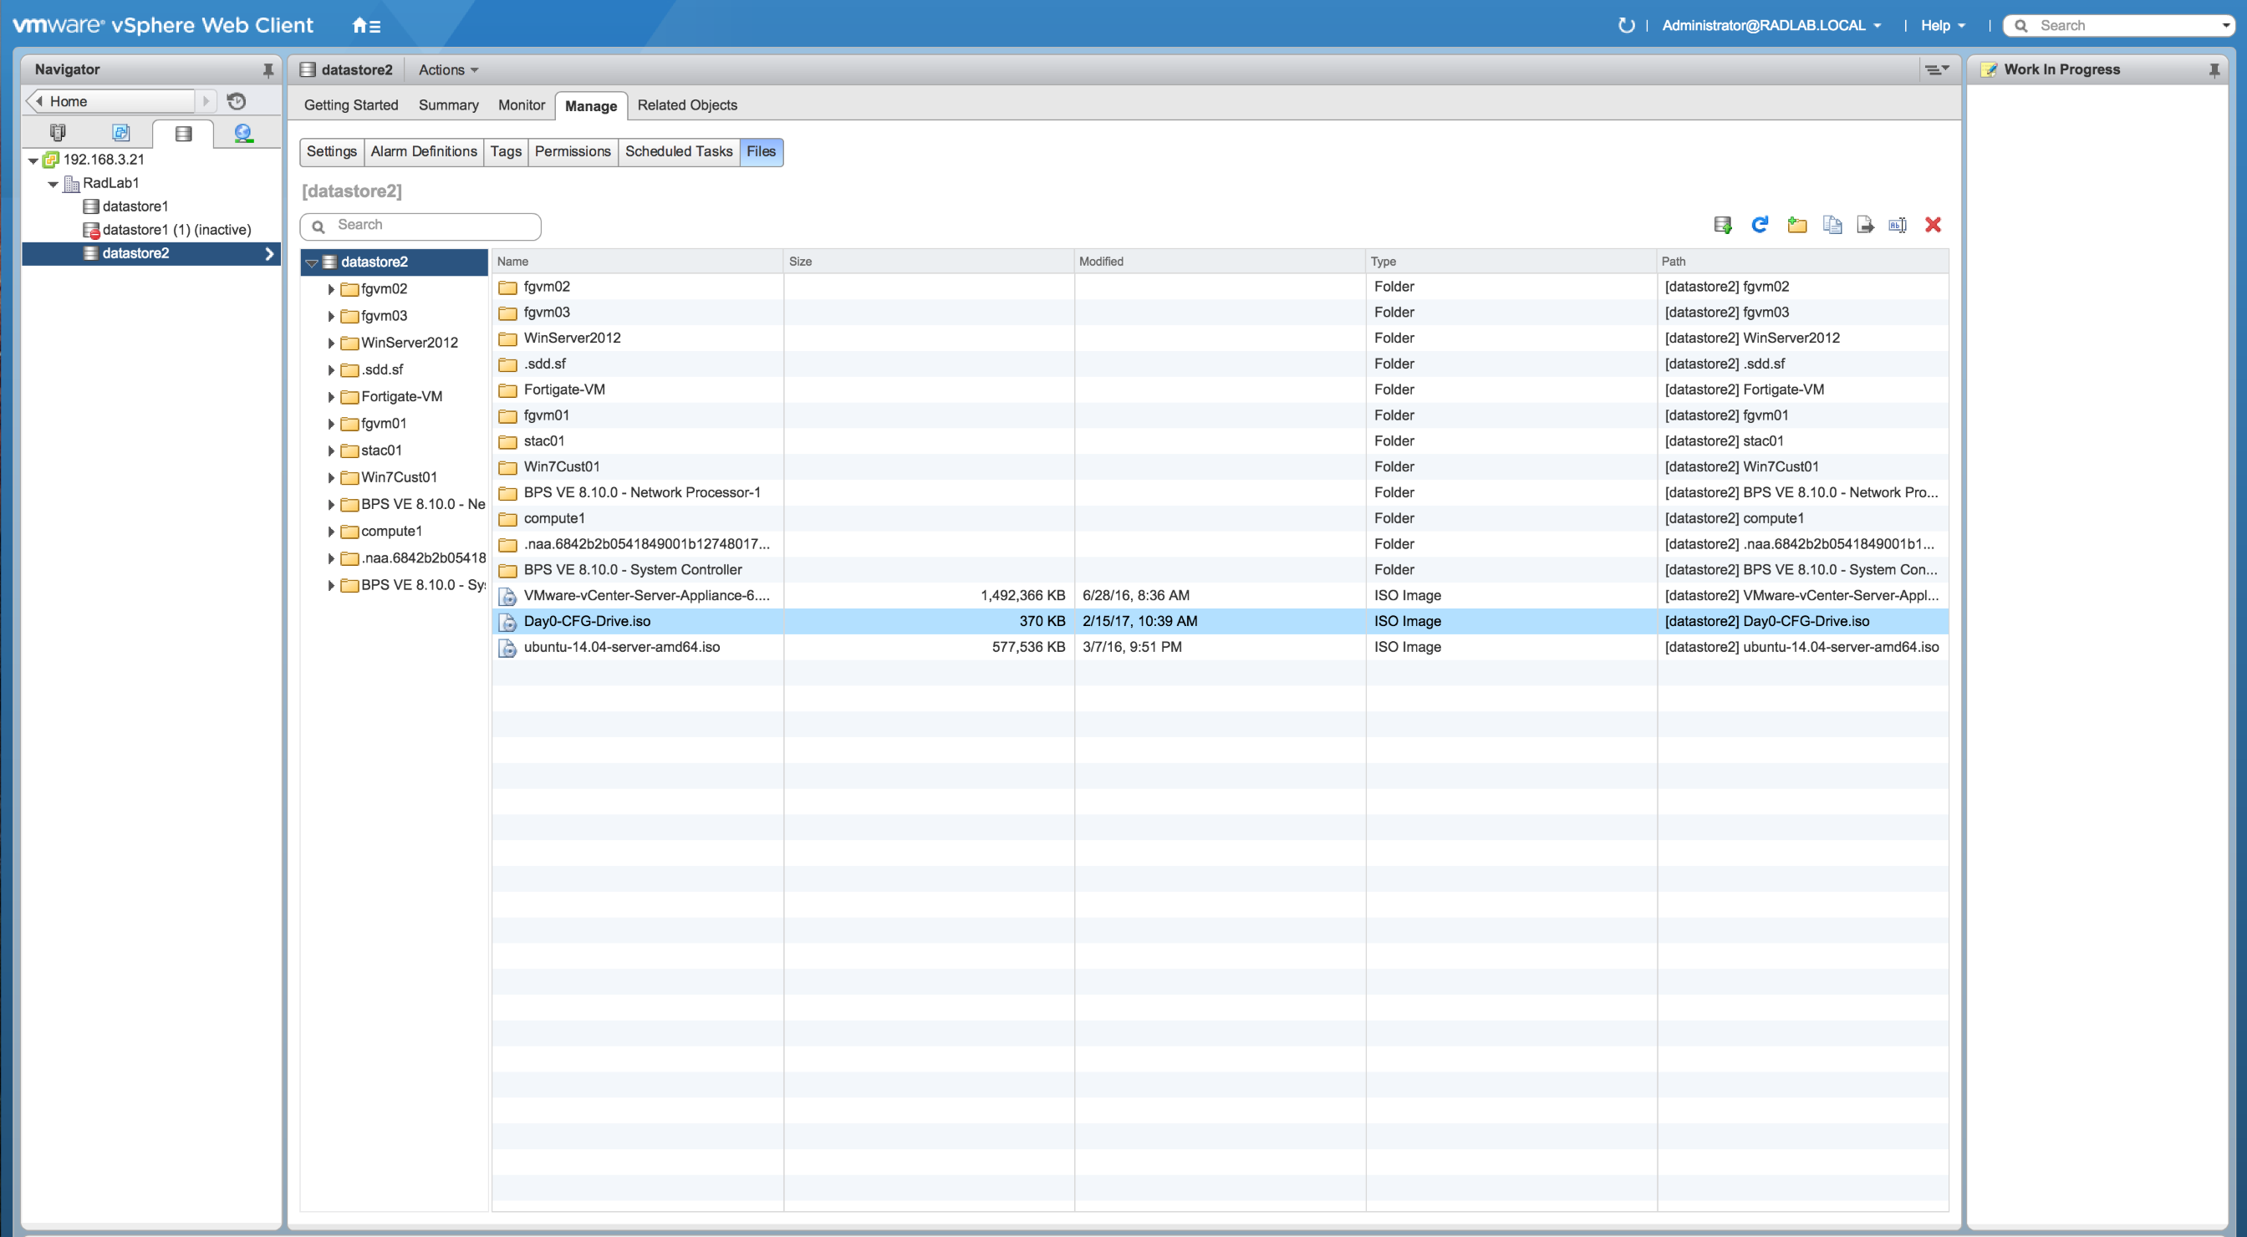Switch to the Related Objects tab
The width and height of the screenshot is (2247, 1237).
(686, 105)
